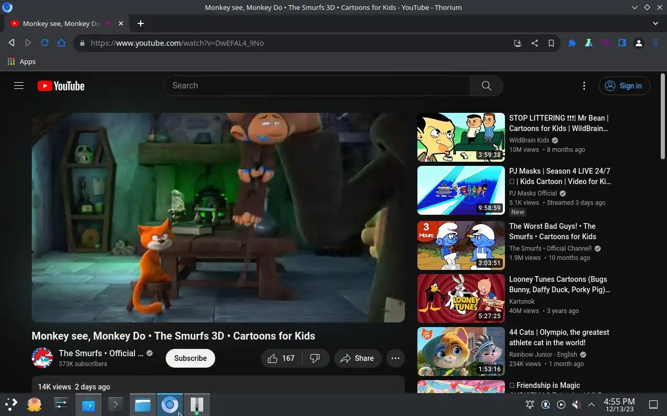Open the YouTube hamburger guide menu
Image resolution: width=667 pixels, height=416 pixels.
coord(19,86)
